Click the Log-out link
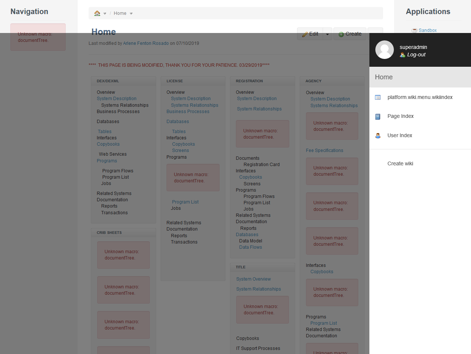 click(416, 54)
